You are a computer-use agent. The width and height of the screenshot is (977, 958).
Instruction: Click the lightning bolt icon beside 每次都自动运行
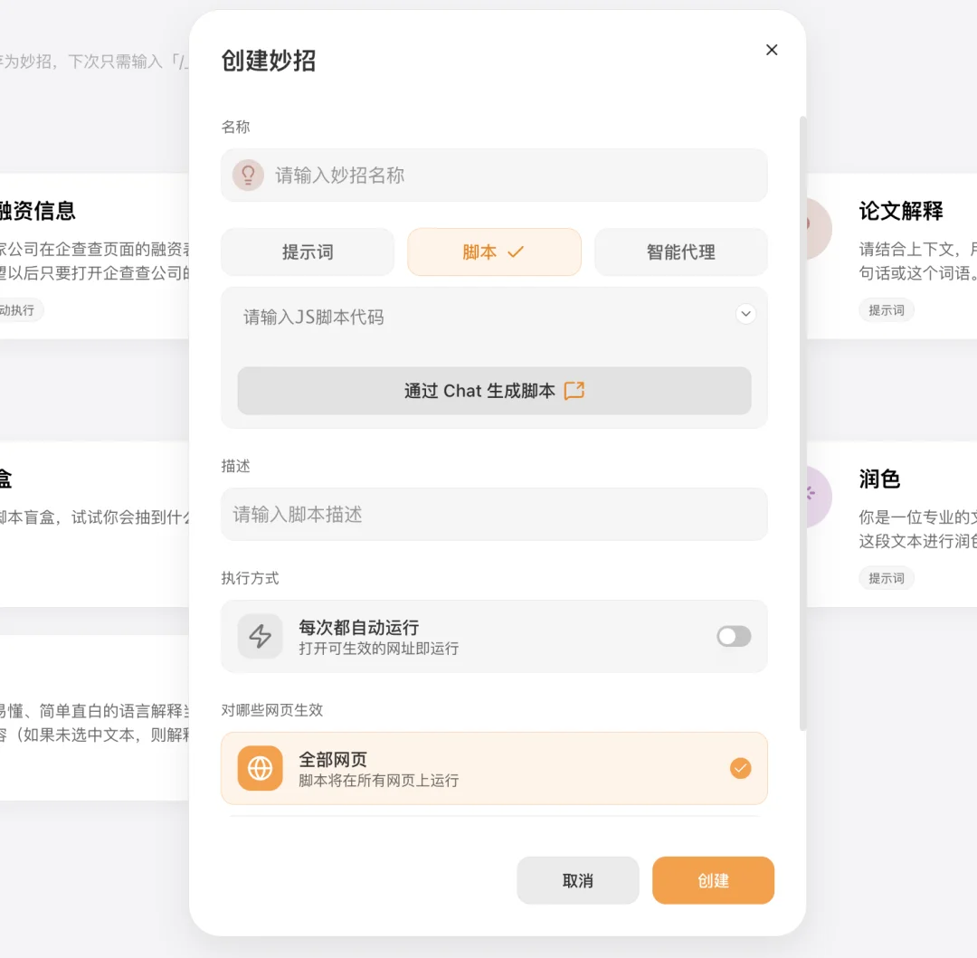pyautogui.click(x=260, y=636)
